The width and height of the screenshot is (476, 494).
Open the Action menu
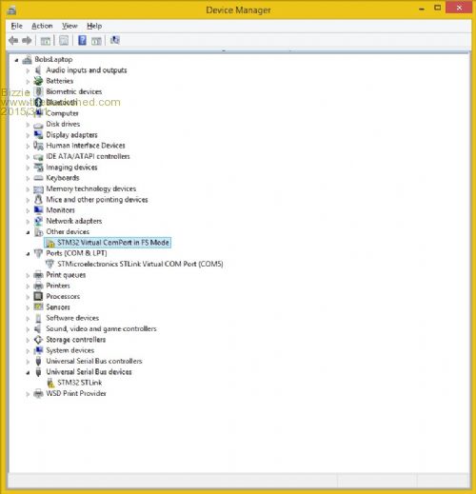pyautogui.click(x=42, y=26)
